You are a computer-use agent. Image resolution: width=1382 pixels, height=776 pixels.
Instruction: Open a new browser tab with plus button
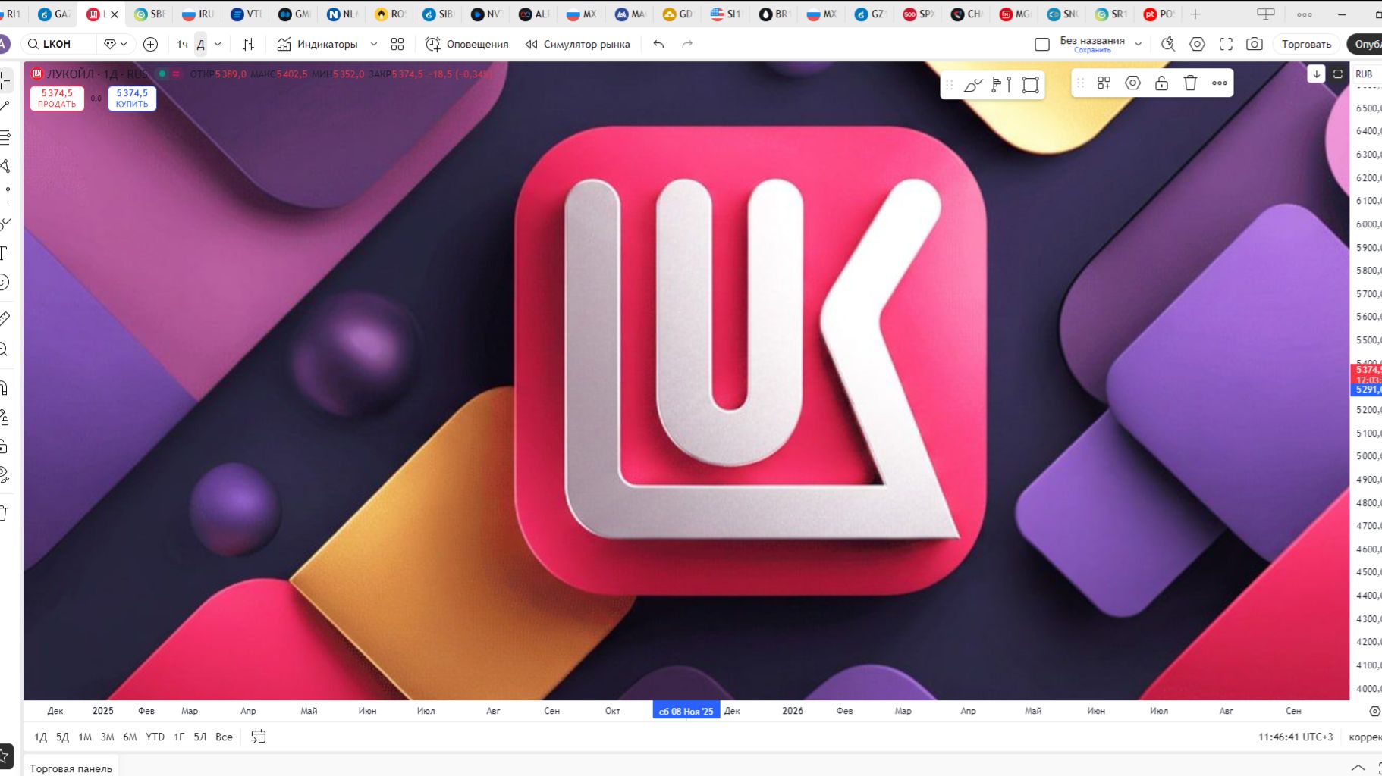1195,14
